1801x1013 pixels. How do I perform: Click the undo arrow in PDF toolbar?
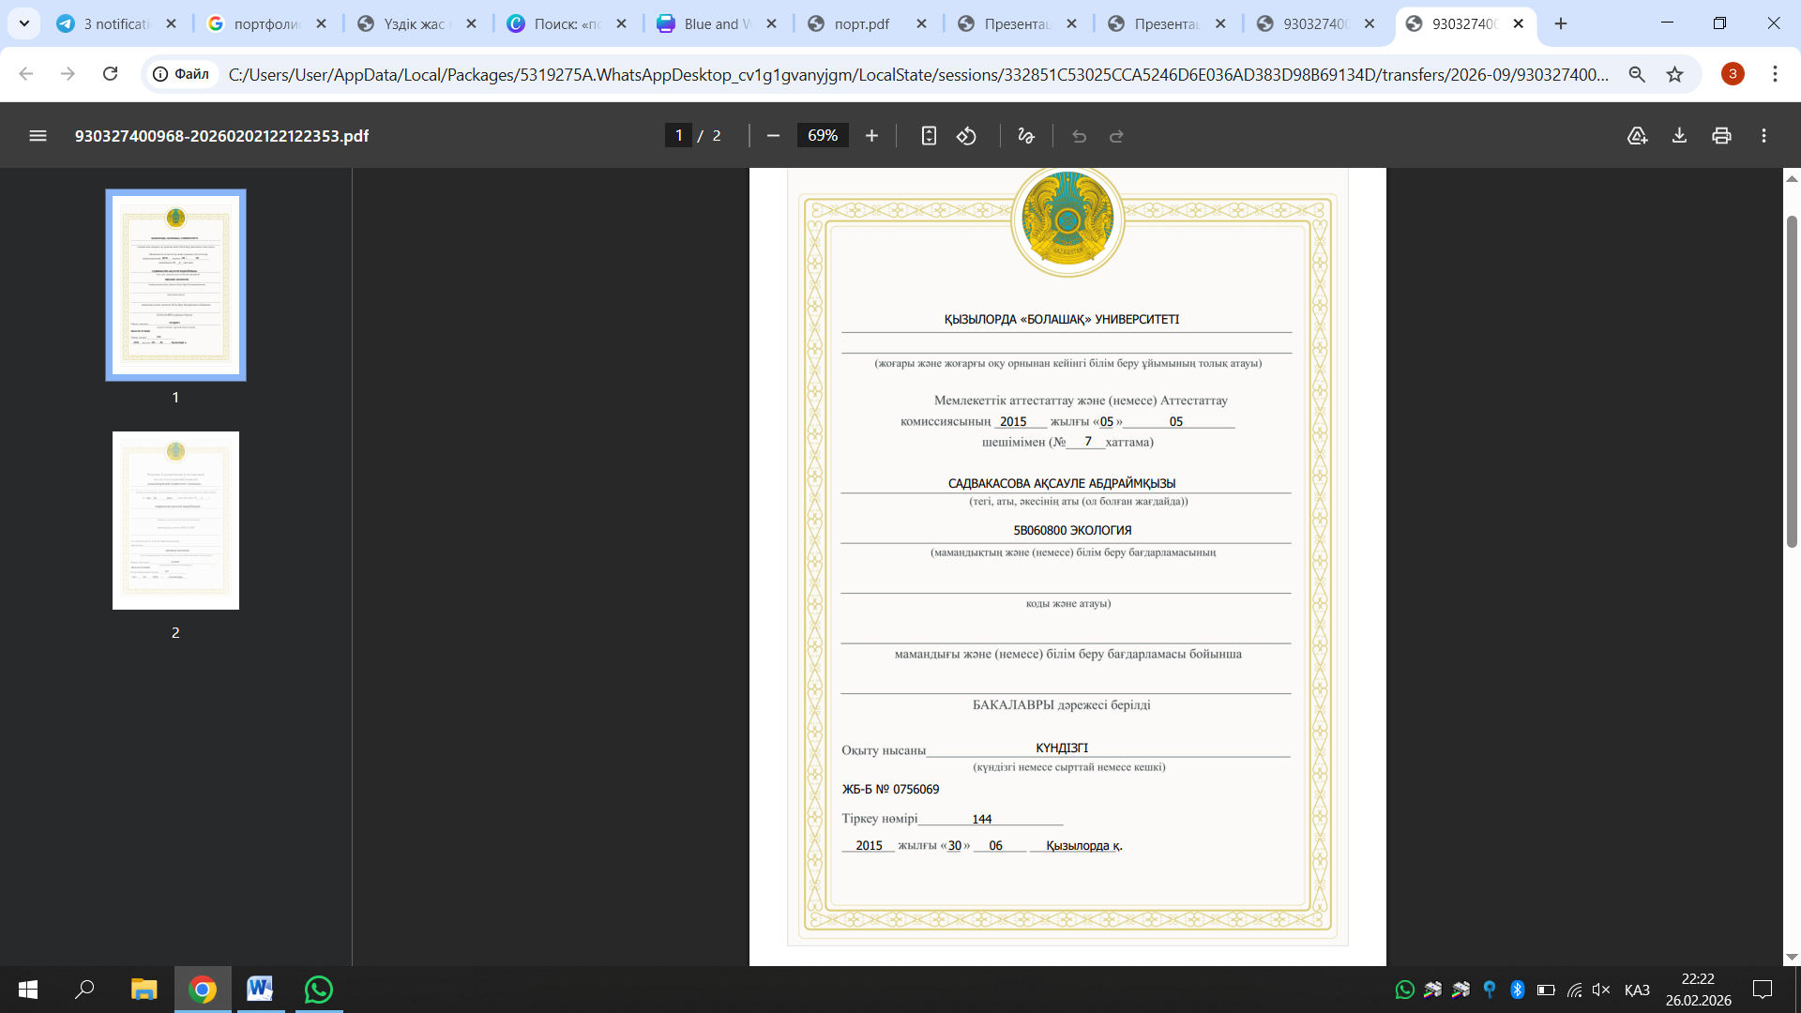click(1079, 136)
